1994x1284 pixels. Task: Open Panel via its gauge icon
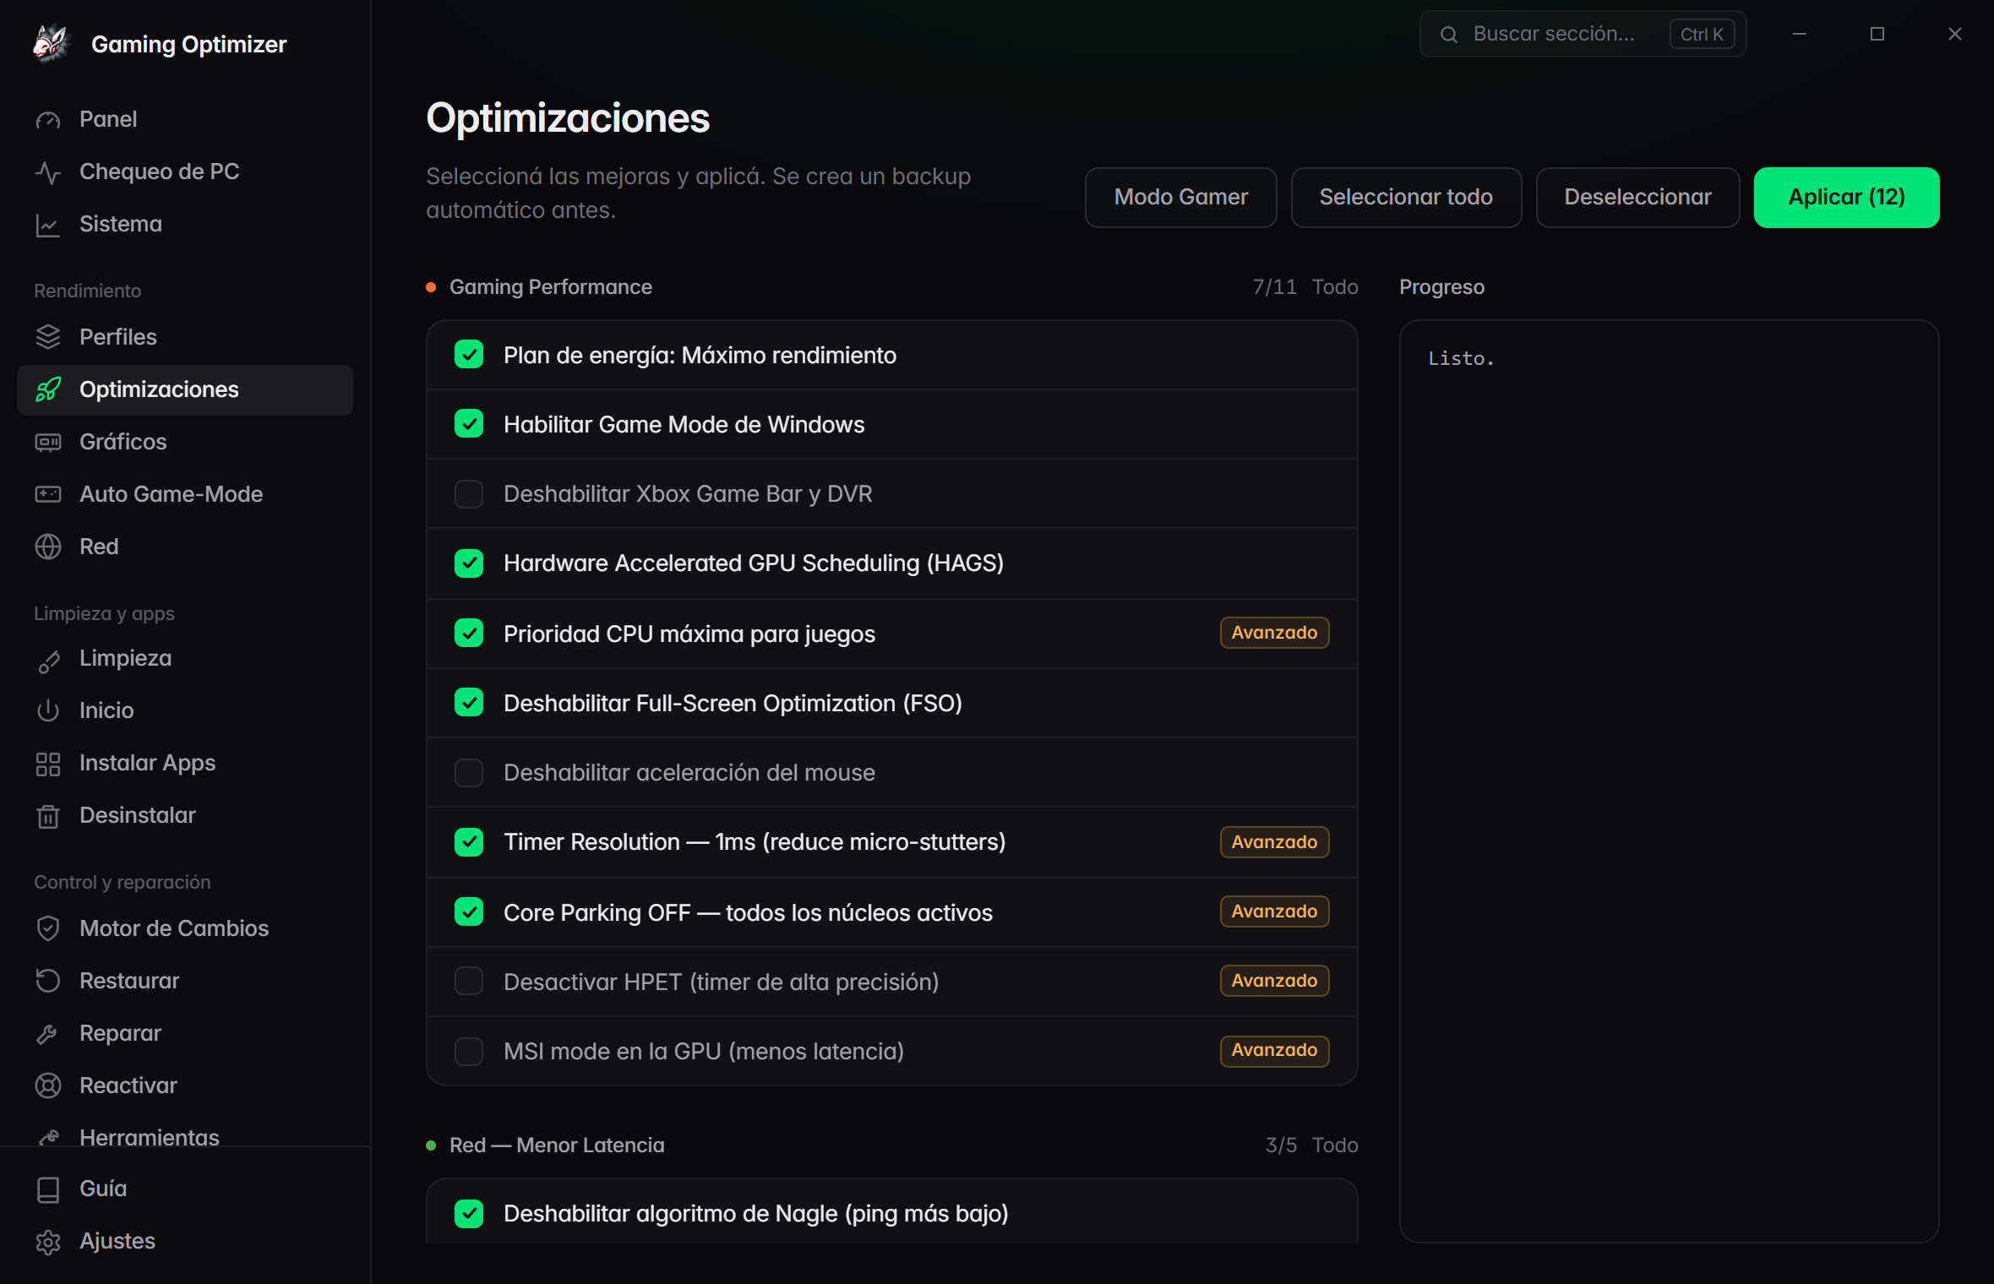tap(48, 120)
